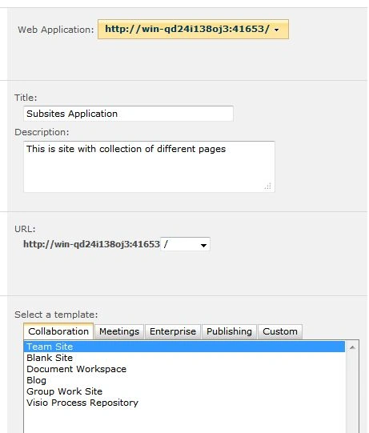This screenshot has width=369, height=433.
Task: Expand the URL path dropdown
Action: 186,244
